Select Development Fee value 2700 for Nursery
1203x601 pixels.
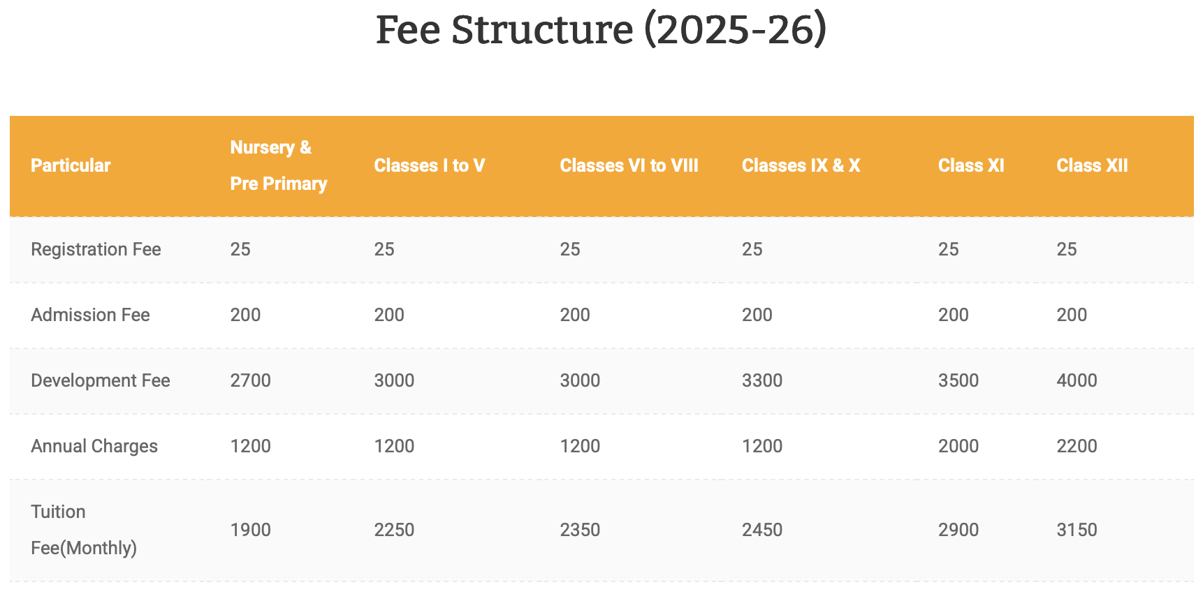(x=250, y=380)
